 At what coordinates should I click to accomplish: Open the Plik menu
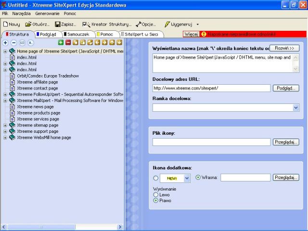pos(5,13)
